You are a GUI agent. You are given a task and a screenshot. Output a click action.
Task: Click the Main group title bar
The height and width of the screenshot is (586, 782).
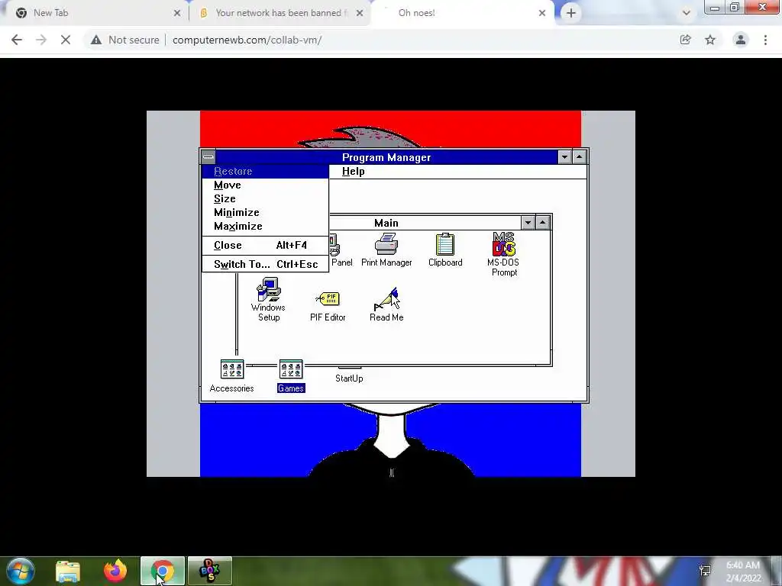pyautogui.click(x=386, y=223)
